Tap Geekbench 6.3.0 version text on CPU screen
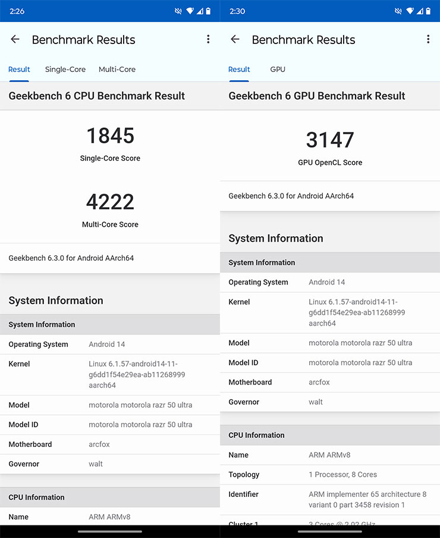 pyautogui.click(x=71, y=258)
